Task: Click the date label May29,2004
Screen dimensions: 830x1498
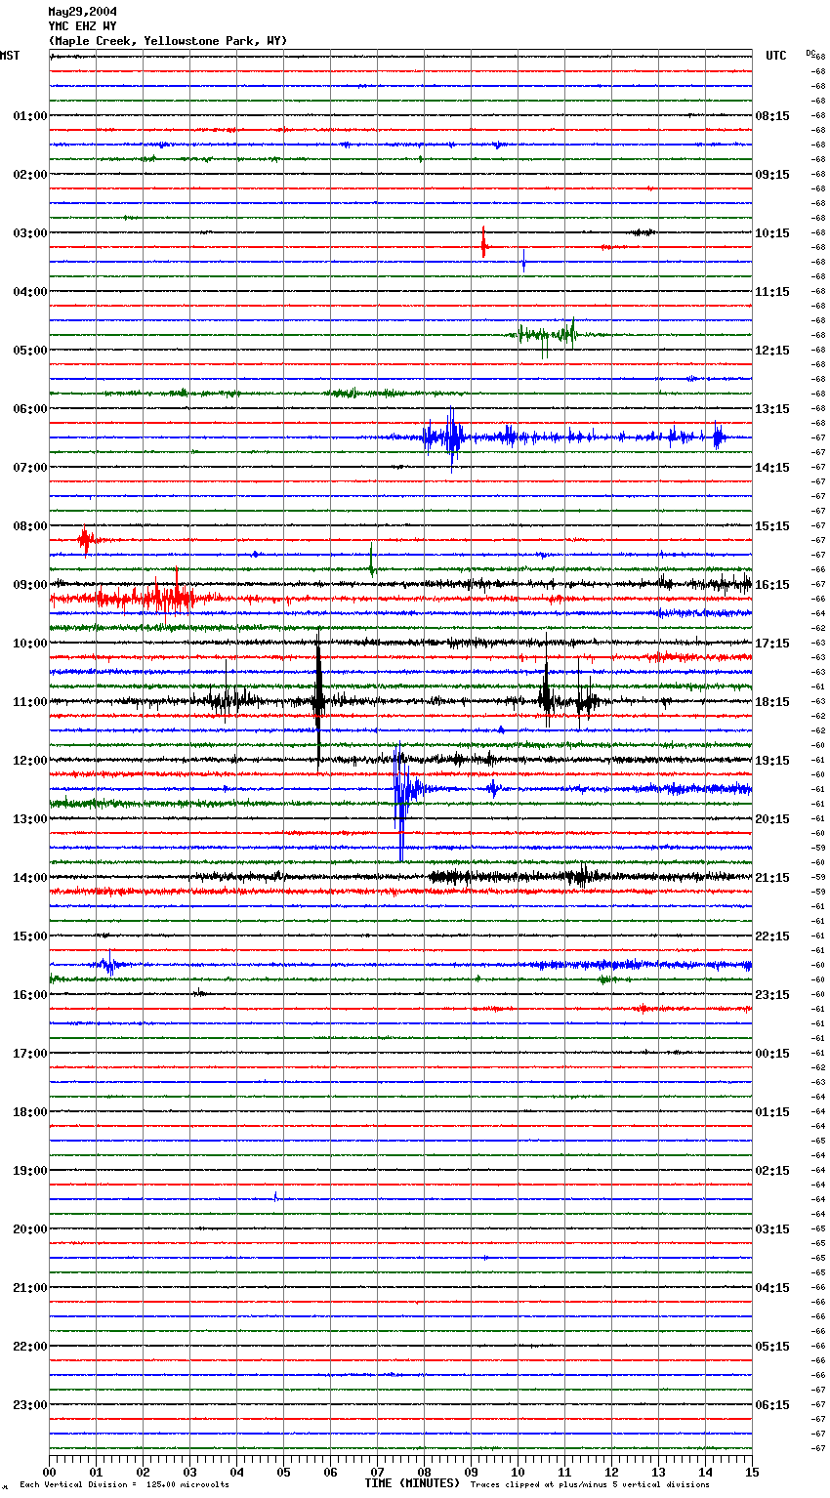Action: [83, 12]
